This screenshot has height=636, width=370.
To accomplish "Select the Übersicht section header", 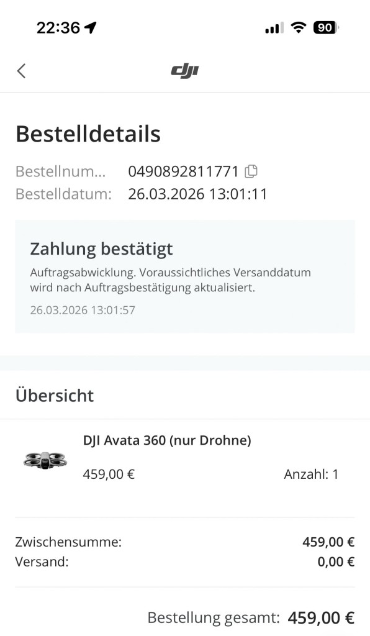I will pyautogui.click(x=55, y=395).
